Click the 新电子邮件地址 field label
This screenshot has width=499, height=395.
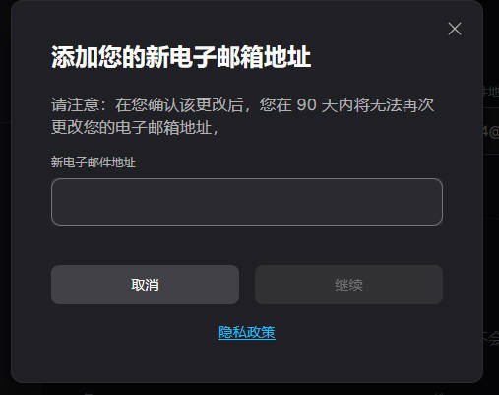coord(94,163)
